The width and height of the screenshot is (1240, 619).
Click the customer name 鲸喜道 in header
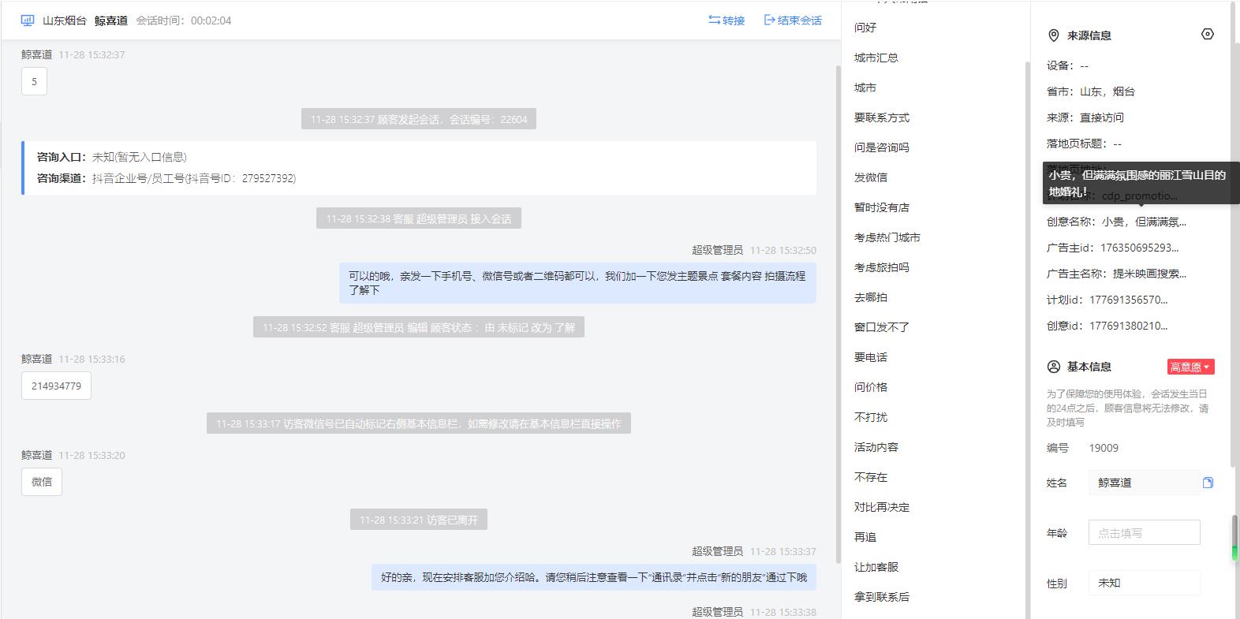[111, 21]
